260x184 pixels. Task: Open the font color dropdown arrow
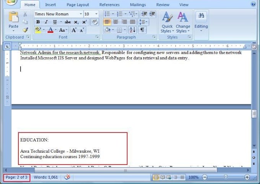(x=56, y=30)
